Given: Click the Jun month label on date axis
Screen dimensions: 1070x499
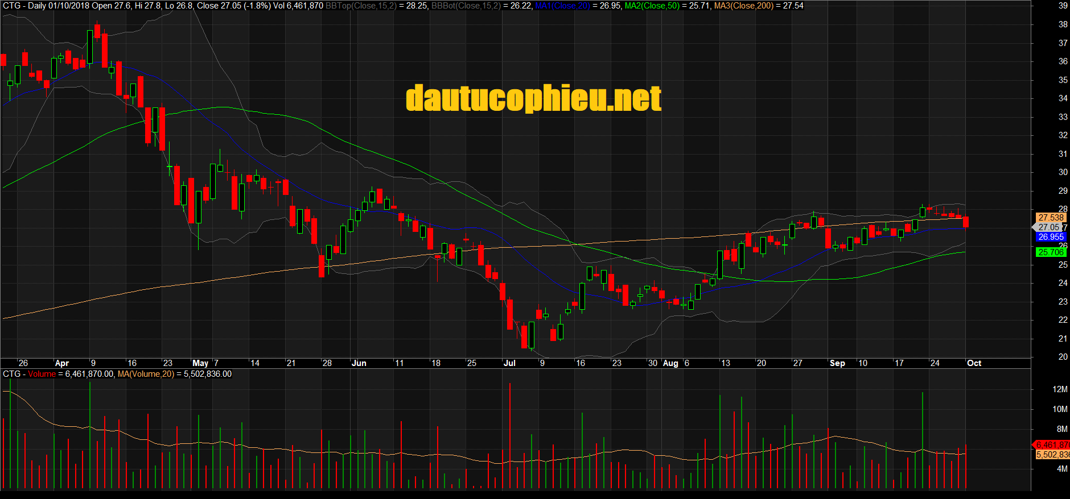Looking at the screenshot, I should coord(359,363).
